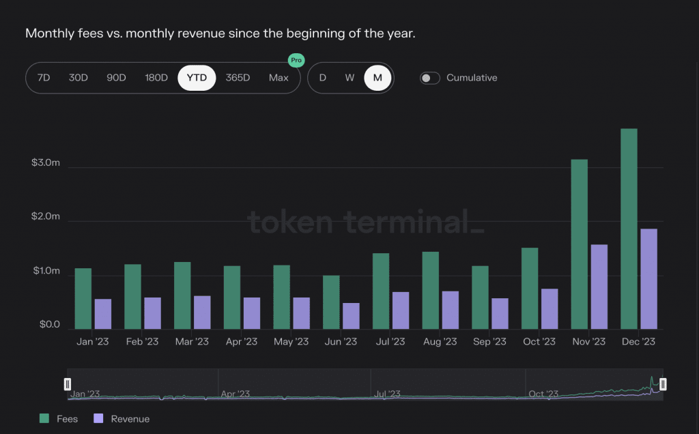Switch to the 365D range
699x434 pixels.
(238, 78)
